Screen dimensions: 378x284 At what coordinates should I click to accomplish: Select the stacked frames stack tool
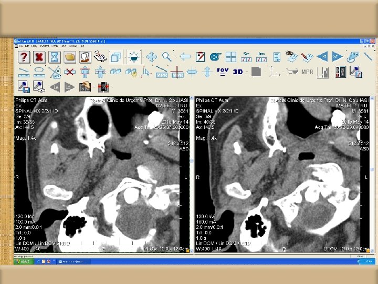coord(115,57)
